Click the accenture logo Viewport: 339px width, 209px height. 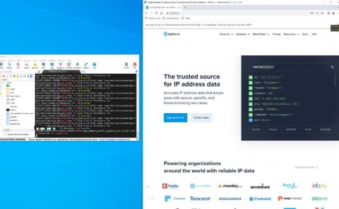click(260, 186)
